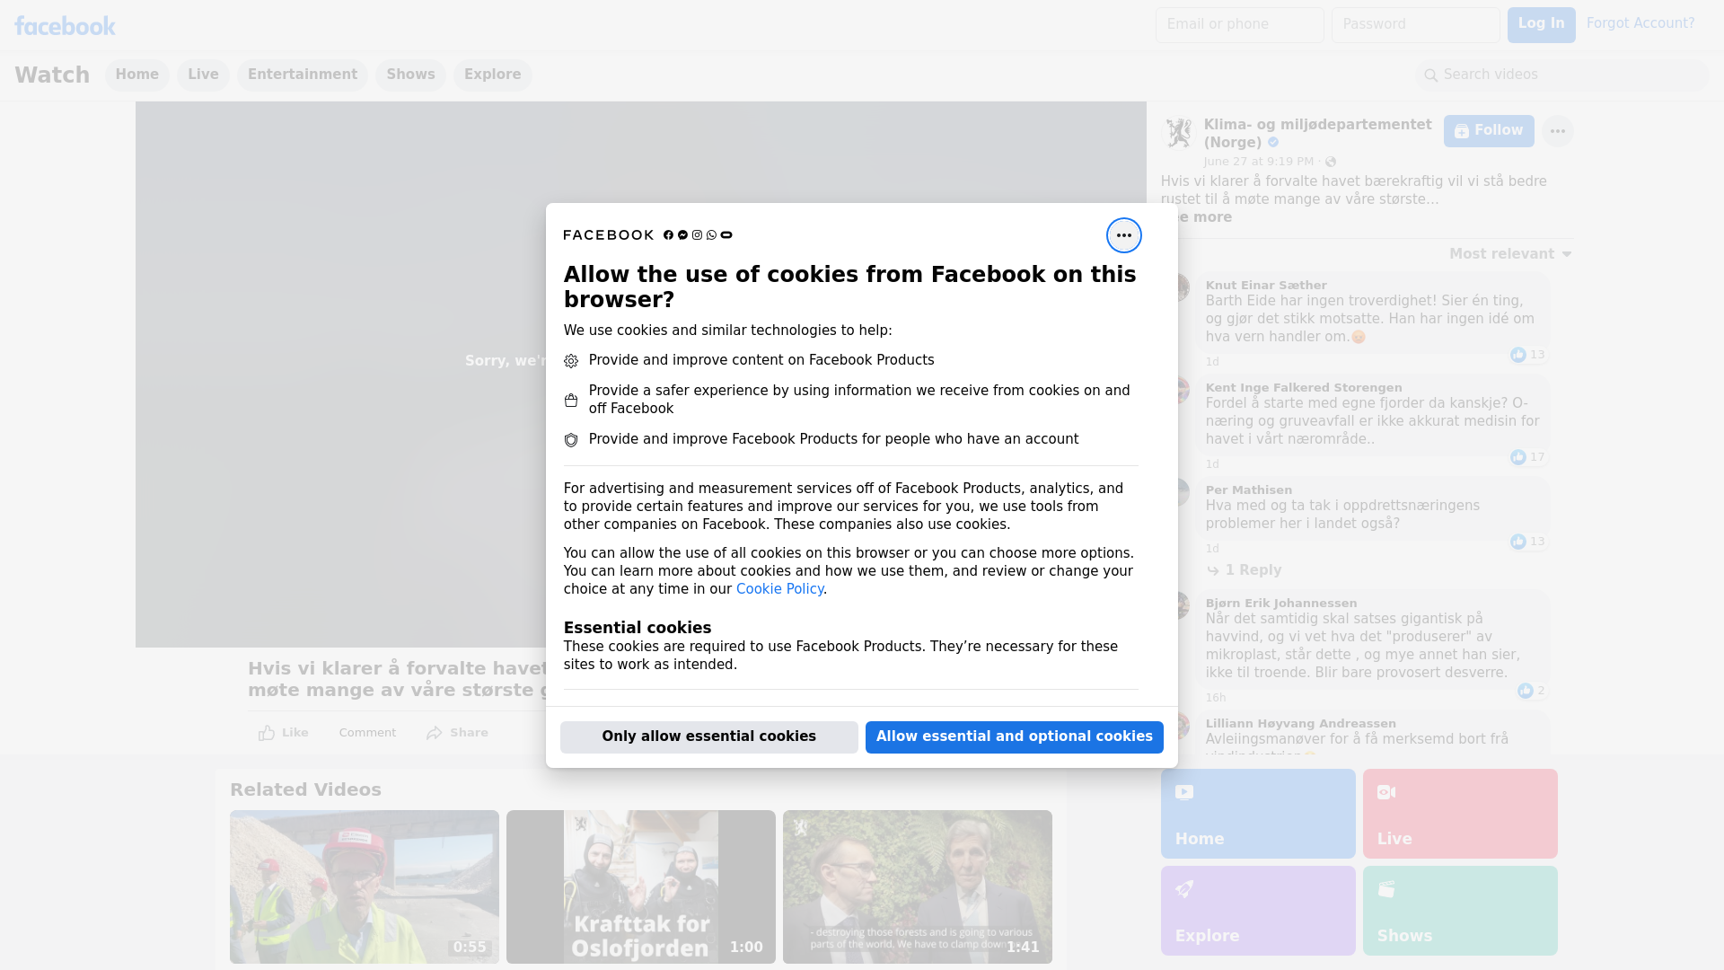Screen dimensions: 1724x970
Task: View 17 likes on Kent Inge's comment
Action: pos(1527,457)
